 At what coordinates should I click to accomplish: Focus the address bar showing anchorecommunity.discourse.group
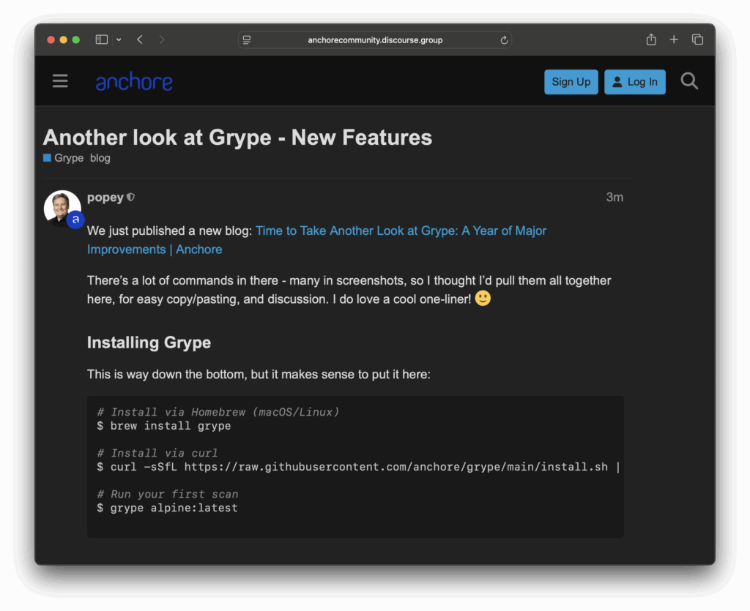[x=375, y=40]
